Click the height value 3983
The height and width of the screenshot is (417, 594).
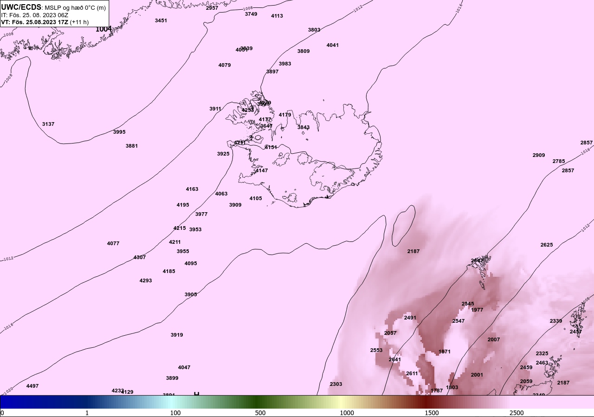coord(285,64)
